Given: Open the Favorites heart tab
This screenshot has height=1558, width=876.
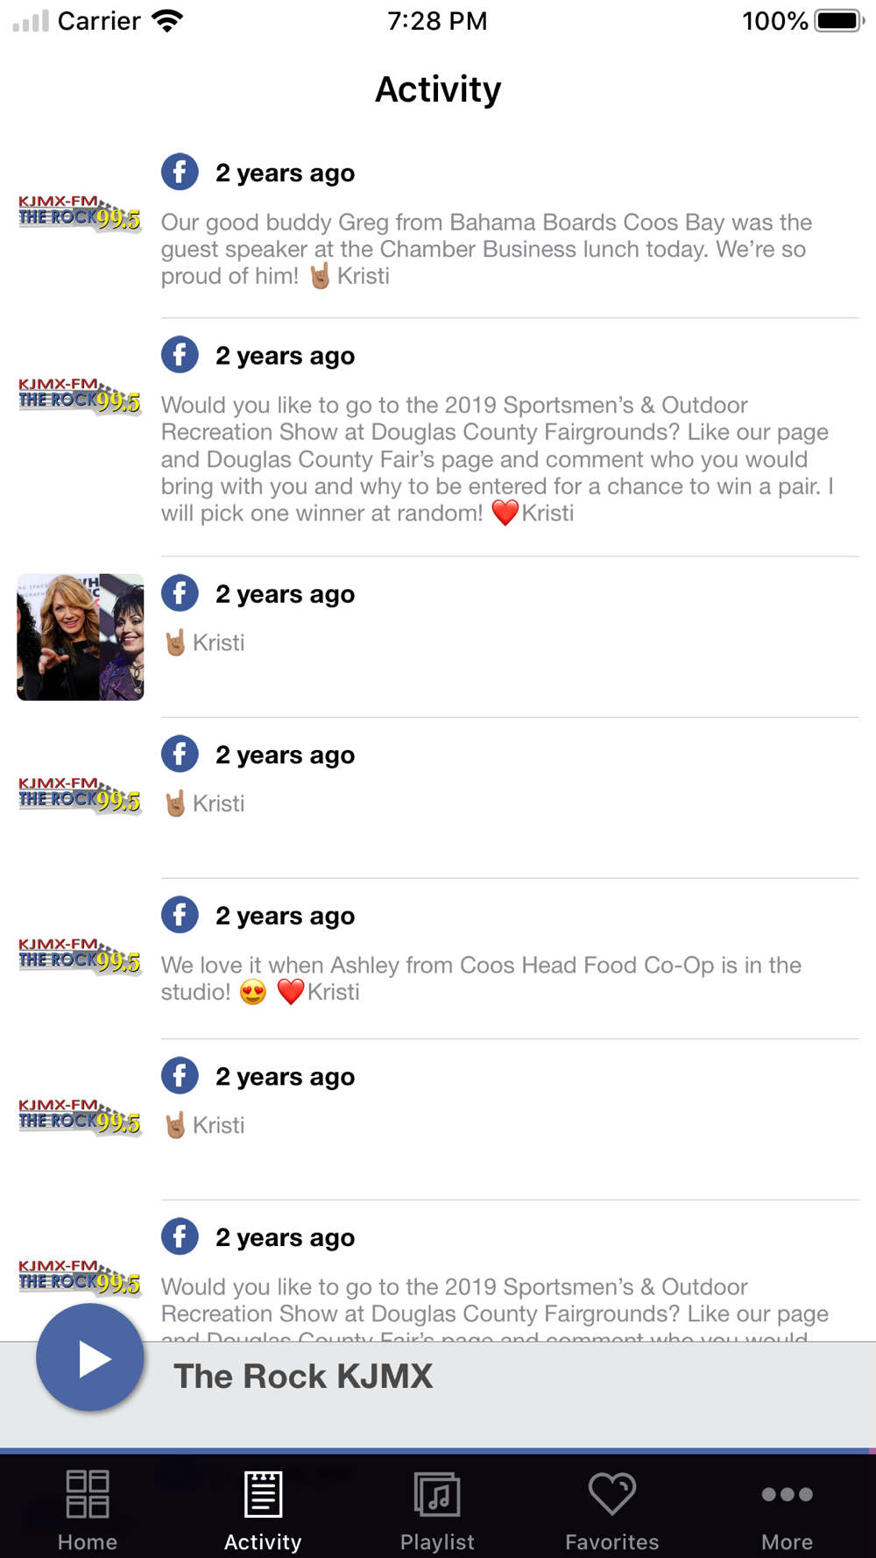Looking at the screenshot, I should click(611, 1509).
